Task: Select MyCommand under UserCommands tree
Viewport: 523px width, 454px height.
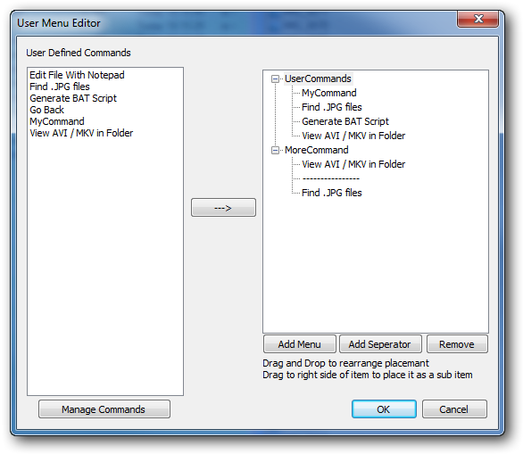Action: point(328,93)
